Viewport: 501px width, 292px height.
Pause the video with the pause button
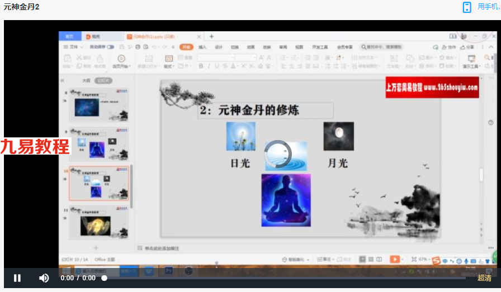pyautogui.click(x=17, y=278)
